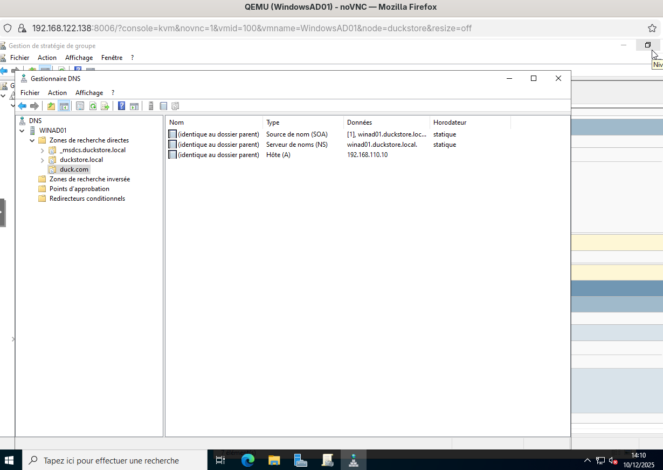Open DNS Manager help with the help icon
The width and height of the screenshot is (663, 470).
pos(121,106)
